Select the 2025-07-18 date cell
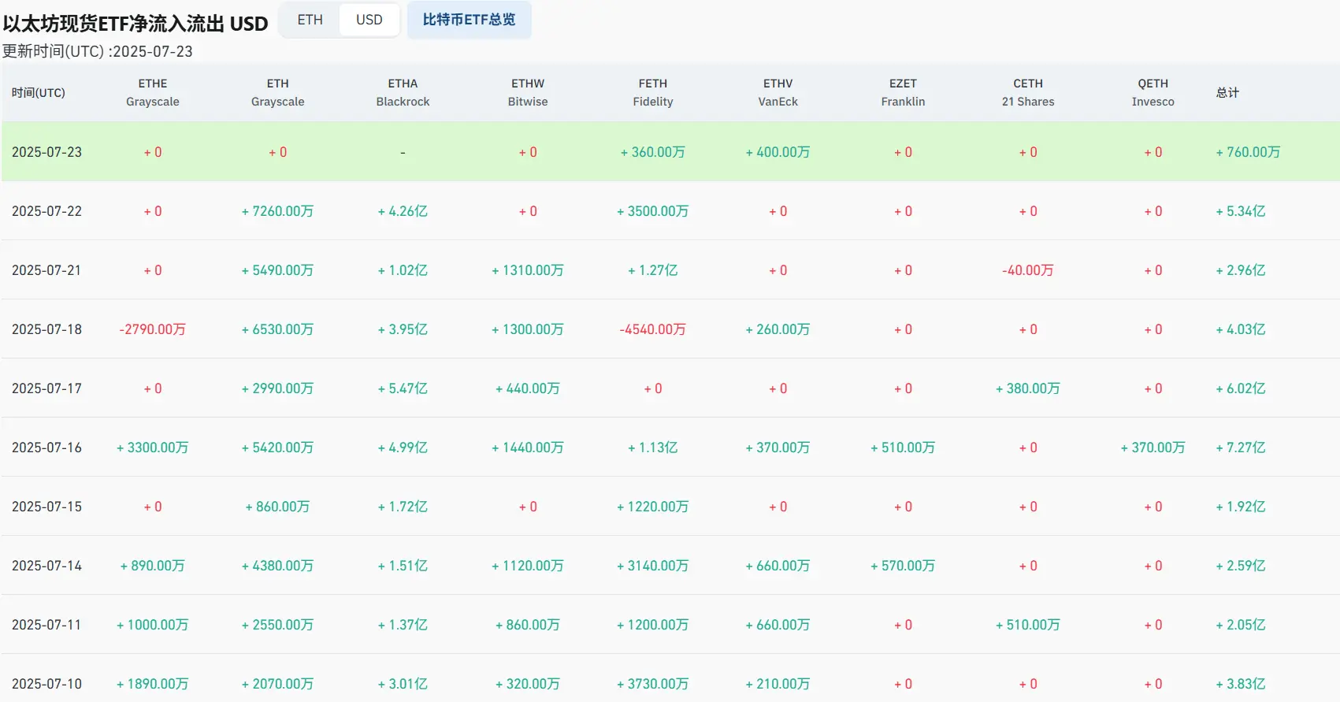The width and height of the screenshot is (1340, 702). (46, 329)
